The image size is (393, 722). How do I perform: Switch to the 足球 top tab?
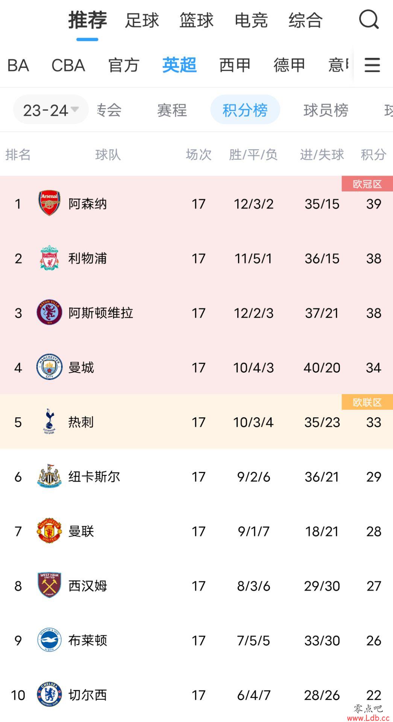point(142,20)
